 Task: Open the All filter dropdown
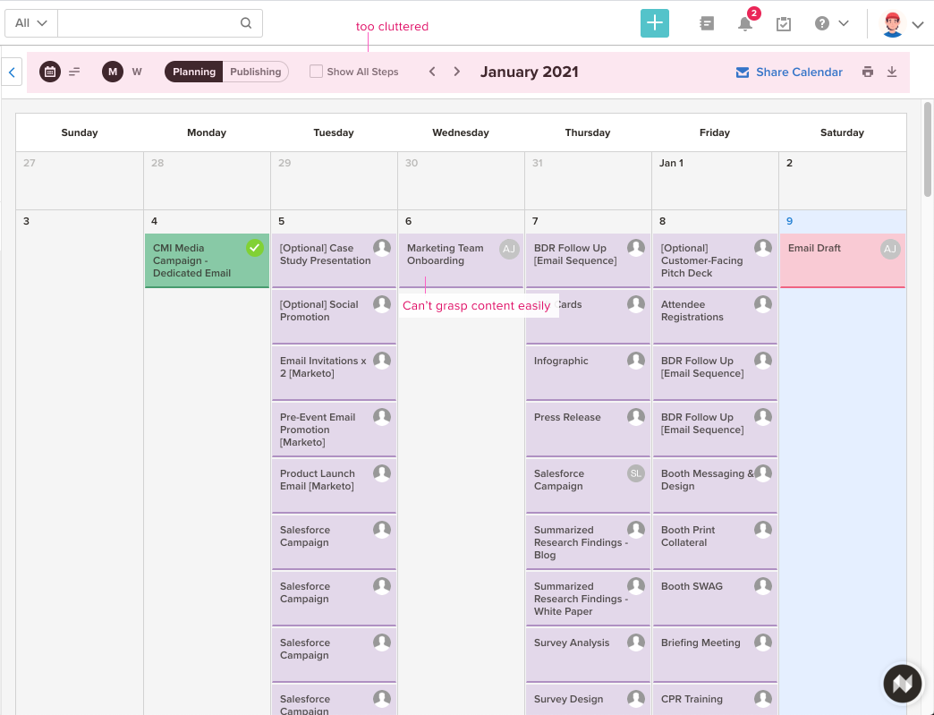coord(31,23)
